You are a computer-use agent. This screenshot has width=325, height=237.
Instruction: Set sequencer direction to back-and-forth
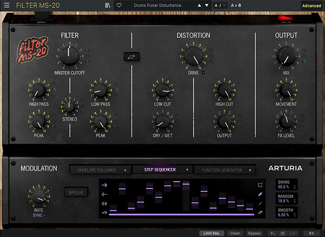104,204
